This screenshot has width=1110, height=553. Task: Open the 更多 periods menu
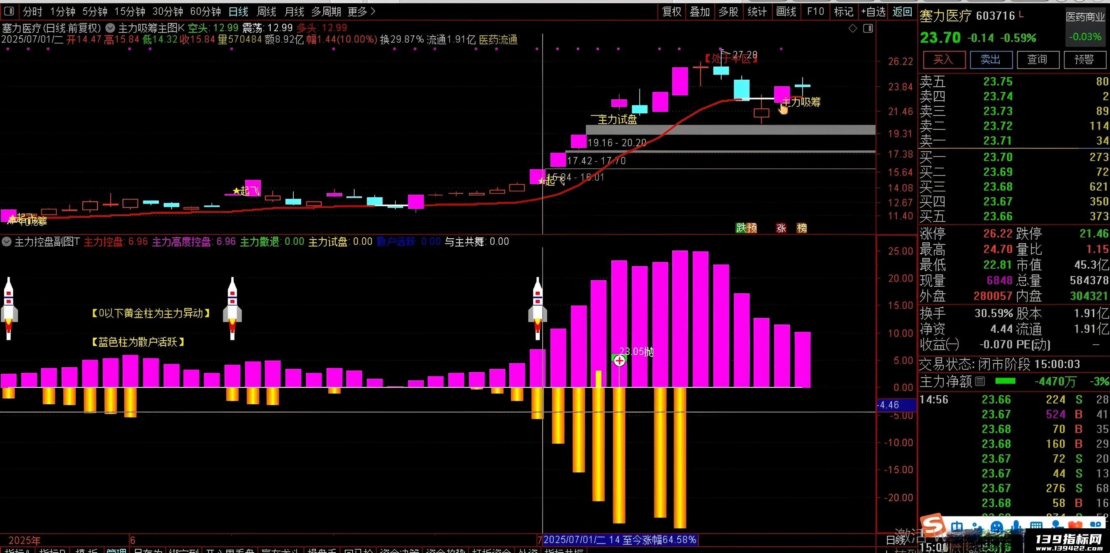(362, 12)
